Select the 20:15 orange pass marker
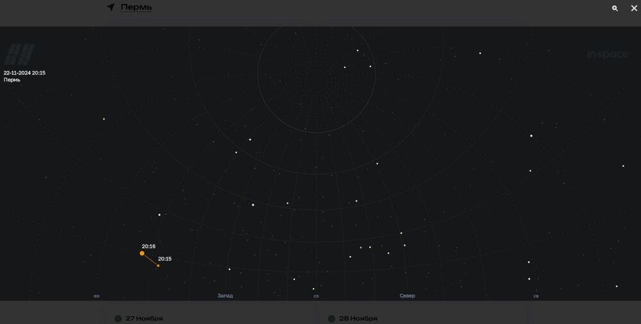Image resolution: width=641 pixels, height=324 pixels. click(x=158, y=266)
